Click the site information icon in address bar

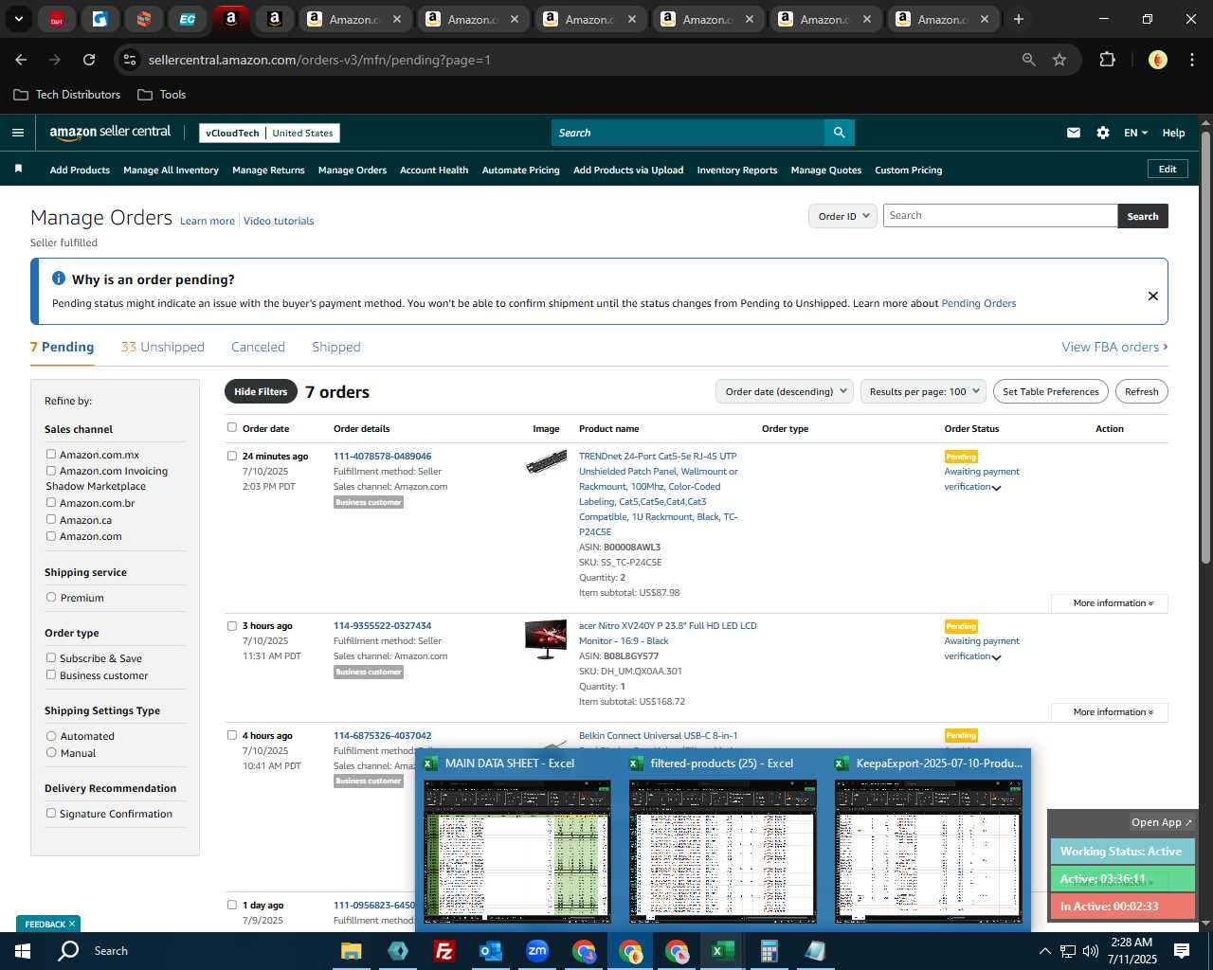coord(130,60)
